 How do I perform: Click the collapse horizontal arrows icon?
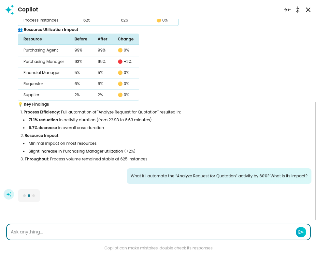[287, 10]
